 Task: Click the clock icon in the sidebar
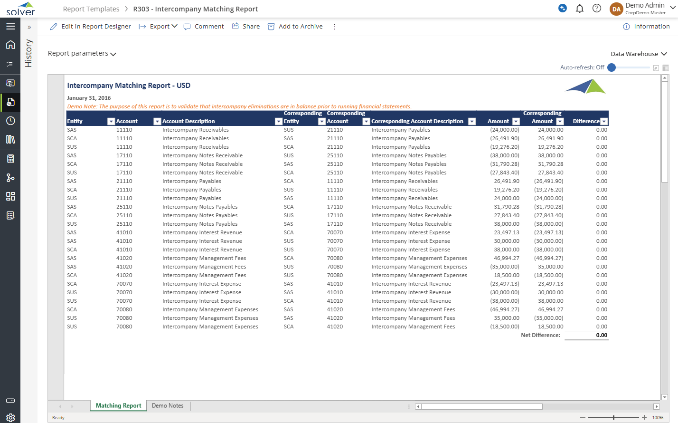point(10,121)
